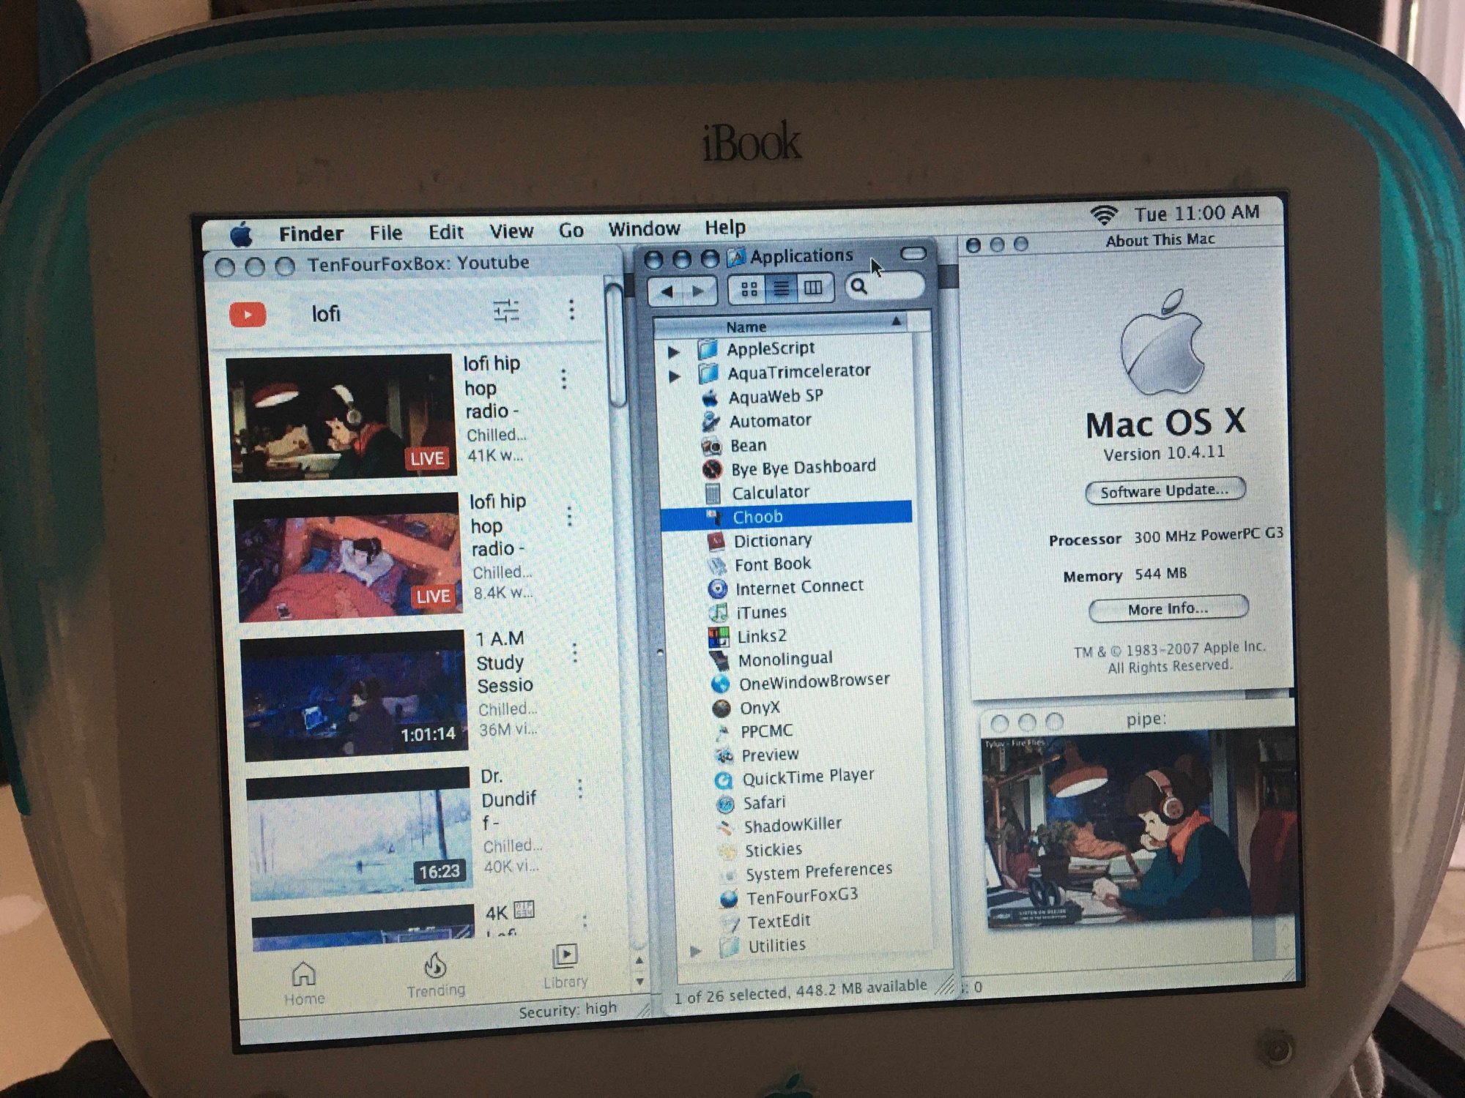This screenshot has width=1465, height=1098.
Task: Go to YouTube Library tab
Action: click(x=565, y=967)
